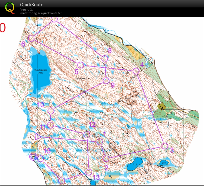This screenshot has height=186, width=204.
Task: Click control circle 6 near the lake
Action: pos(31,38)
